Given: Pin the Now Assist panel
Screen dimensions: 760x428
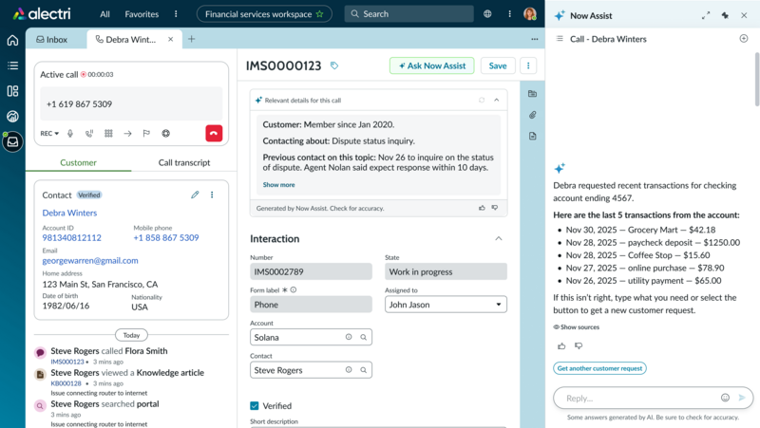Looking at the screenshot, I should [x=725, y=15].
